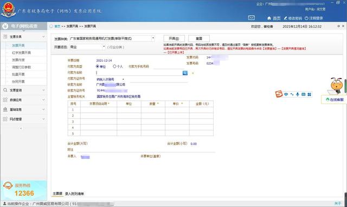This screenshot has width=347, height=207.
Task: Select 发票开具 submenu item in sidebar
Action: [x=18, y=46]
